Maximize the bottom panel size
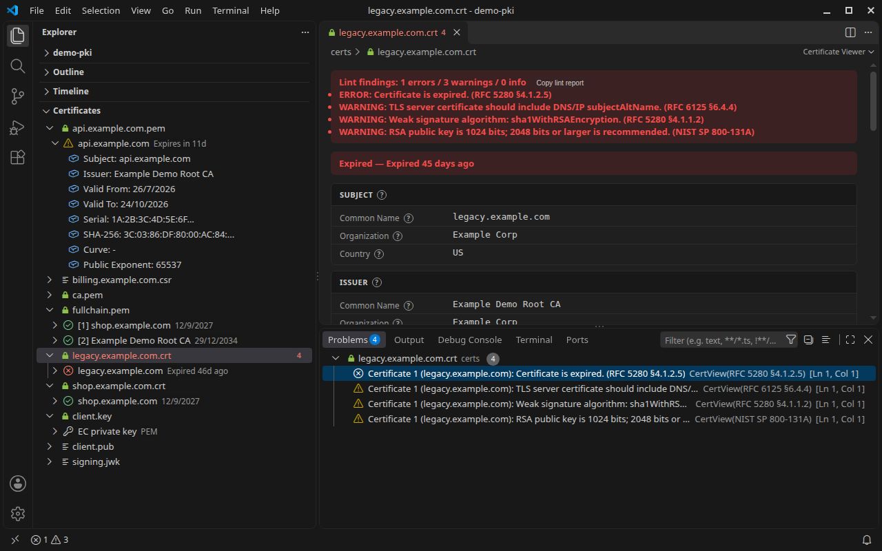This screenshot has width=882, height=551. coord(850,340)
